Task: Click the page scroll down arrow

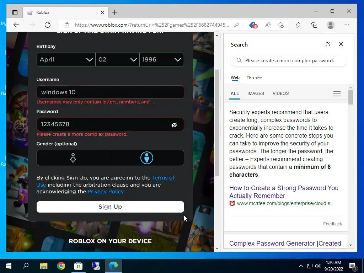Action: point(217,248)
